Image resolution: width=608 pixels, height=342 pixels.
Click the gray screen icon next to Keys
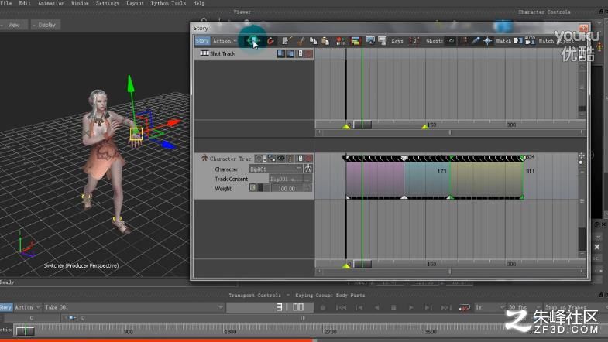pyautogui.click(x=383, y=41)
